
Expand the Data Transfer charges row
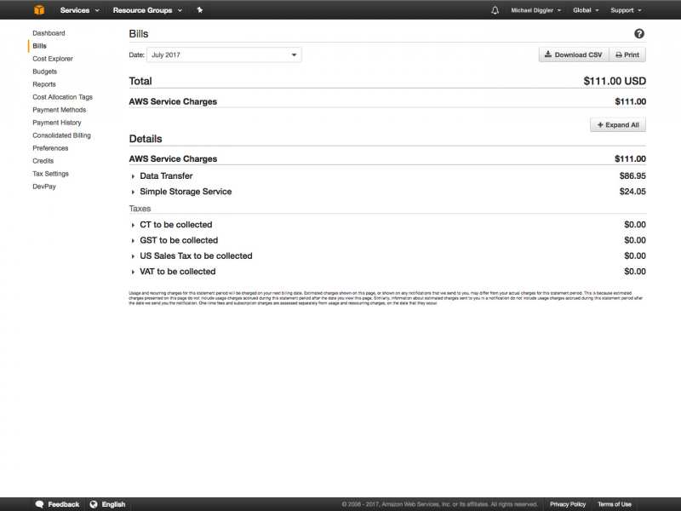[x=166, y=175]
